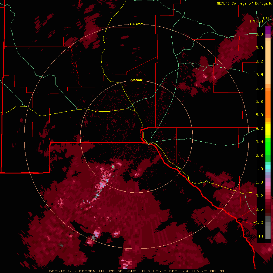Click the 9.8 value on the color scale
This screenshot has height=273, width=273.
pos(259,34)
